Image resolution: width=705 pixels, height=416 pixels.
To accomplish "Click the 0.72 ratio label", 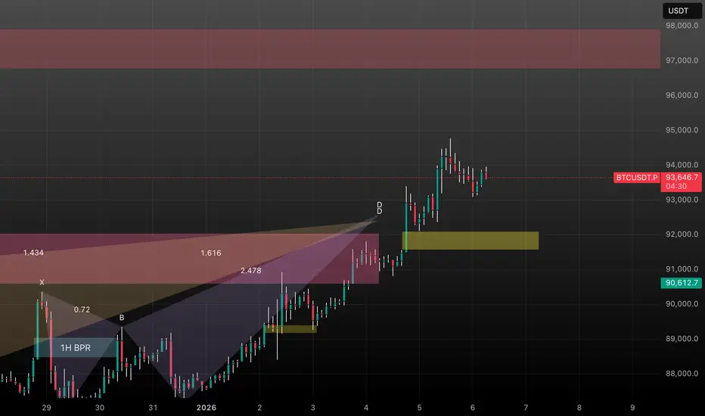I will point(82,309).
